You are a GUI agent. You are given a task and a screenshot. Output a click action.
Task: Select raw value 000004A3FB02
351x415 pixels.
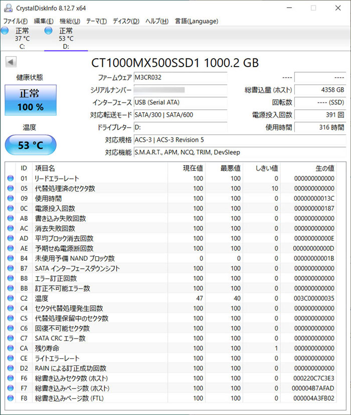(314, 398)
